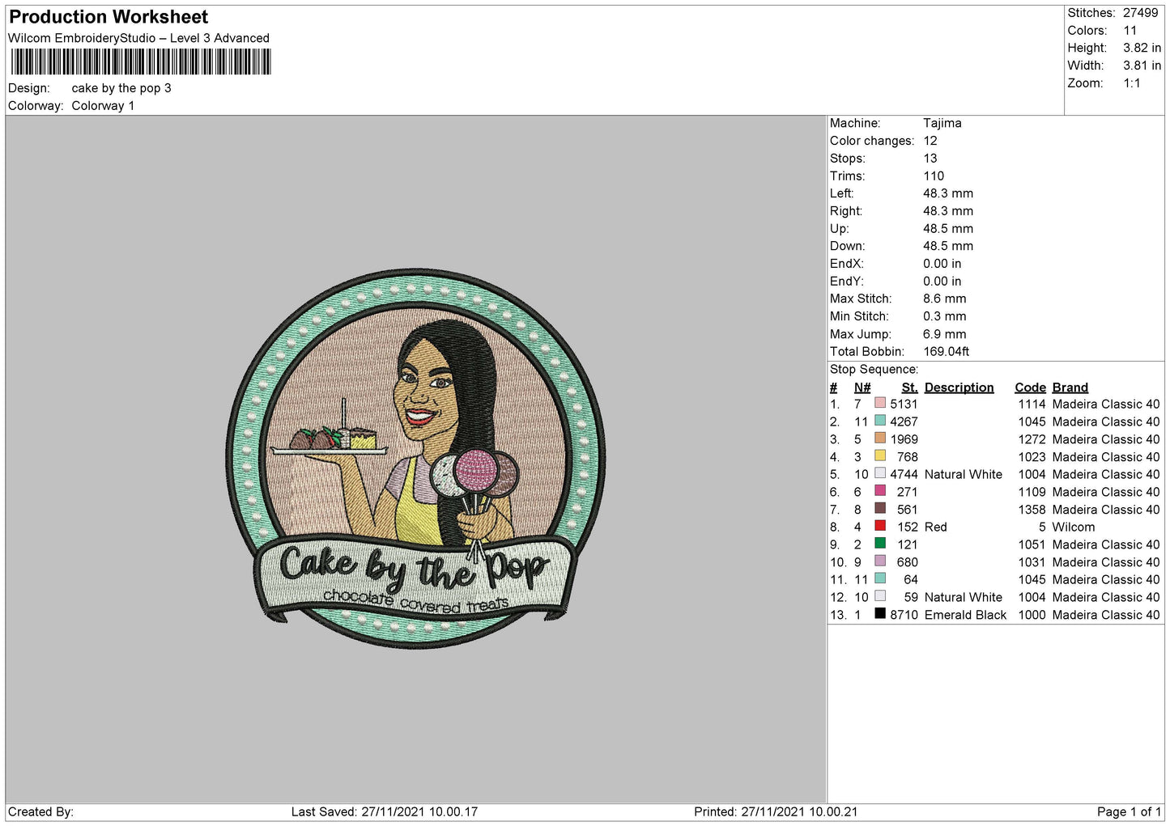Click the Colors value '11' in header
Screen dimensions: 1170x826
tap(1130, 31)
